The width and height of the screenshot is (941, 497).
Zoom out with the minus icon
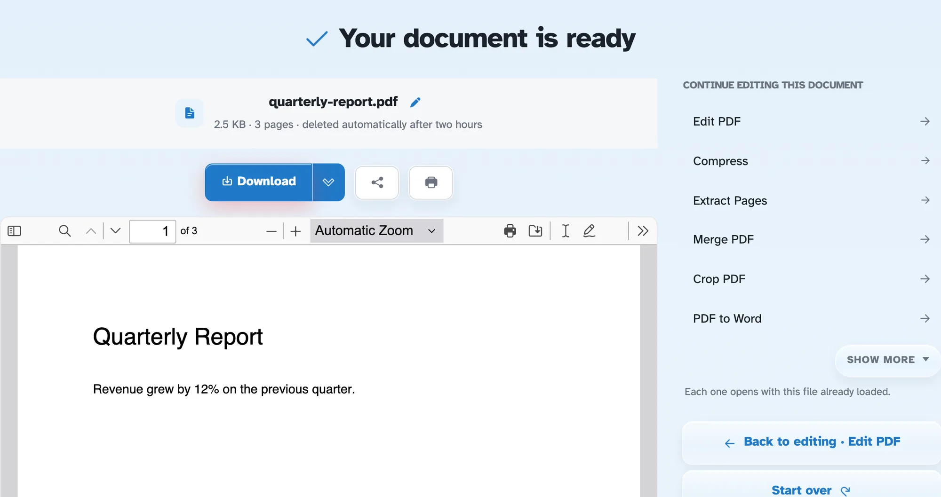tap(271, 231)
